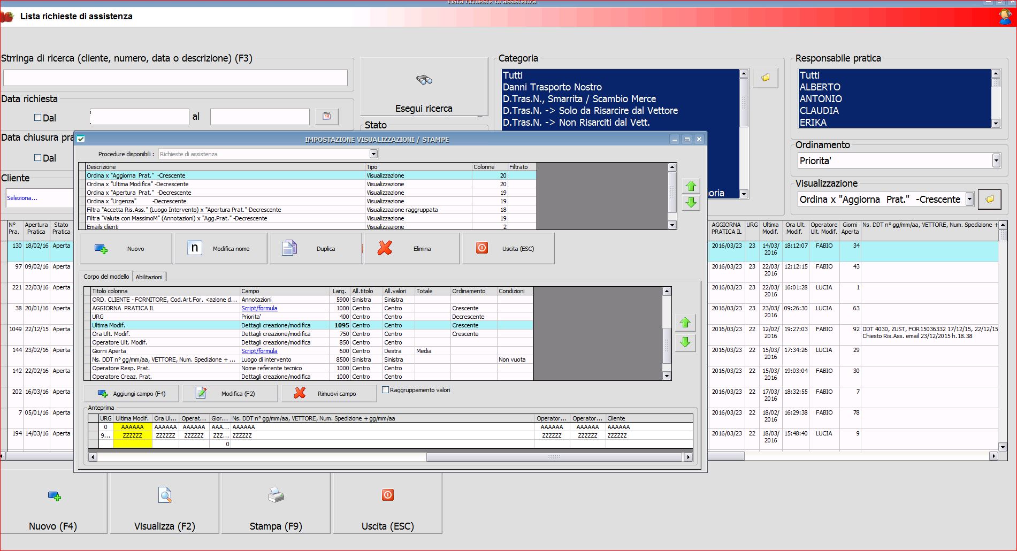Click the Stampa (F9) printer icon
This screenshot has height=551, width=1017.
click(276, 495)
